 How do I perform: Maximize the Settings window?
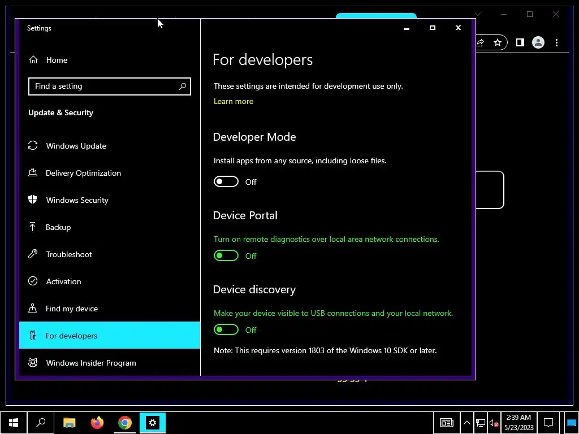pyautogui.click(x=433, y=28)
